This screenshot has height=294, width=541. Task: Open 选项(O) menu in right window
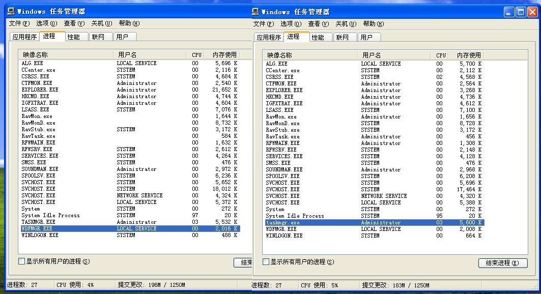(291, 24)
